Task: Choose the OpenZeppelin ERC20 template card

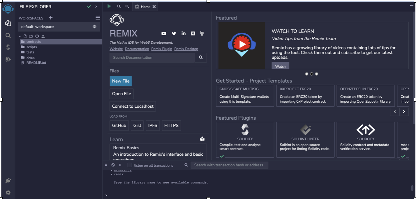Action: (366, 96)
